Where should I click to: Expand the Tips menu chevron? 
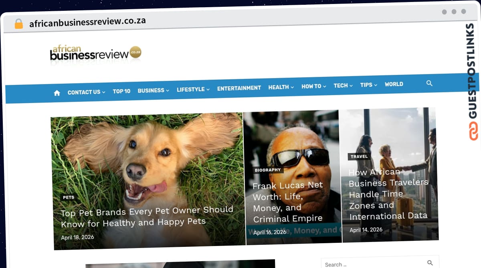click(376, 85)
